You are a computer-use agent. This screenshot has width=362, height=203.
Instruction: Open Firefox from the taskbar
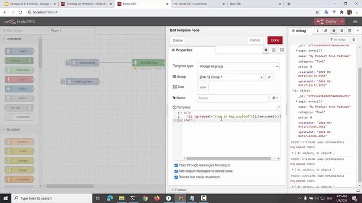click(x=157, y=198)
